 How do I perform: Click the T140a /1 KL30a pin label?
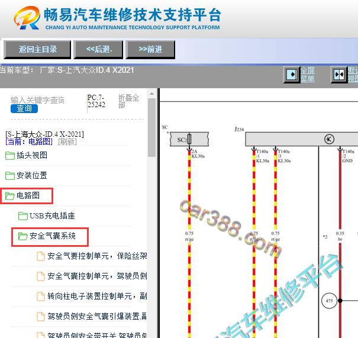coord(263,156)
